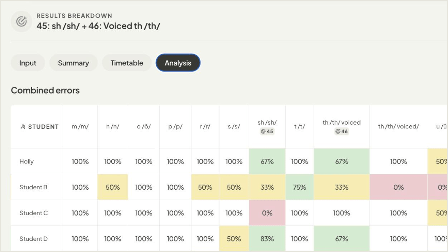Click the Results Breakdown target icon
Image resolution: width=448 pixels, height=252 pixels.
22,22
